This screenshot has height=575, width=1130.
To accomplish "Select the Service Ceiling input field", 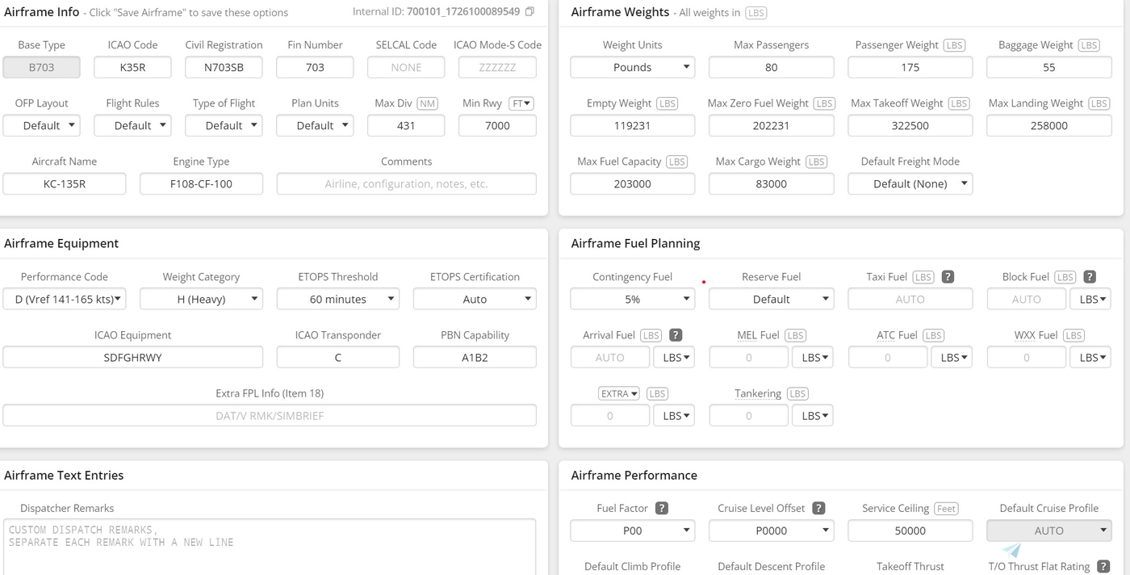I will (910, 531).
